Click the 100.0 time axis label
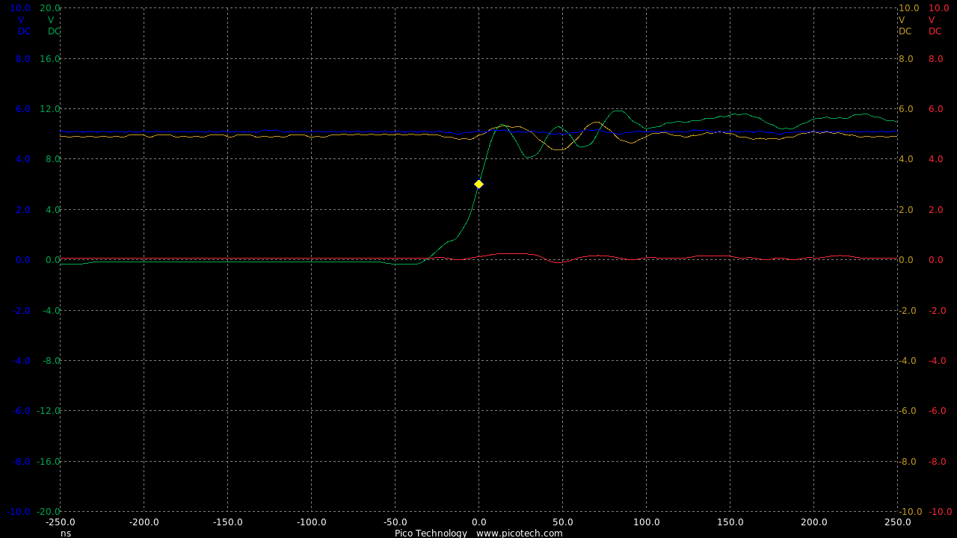 coord(646,522)
